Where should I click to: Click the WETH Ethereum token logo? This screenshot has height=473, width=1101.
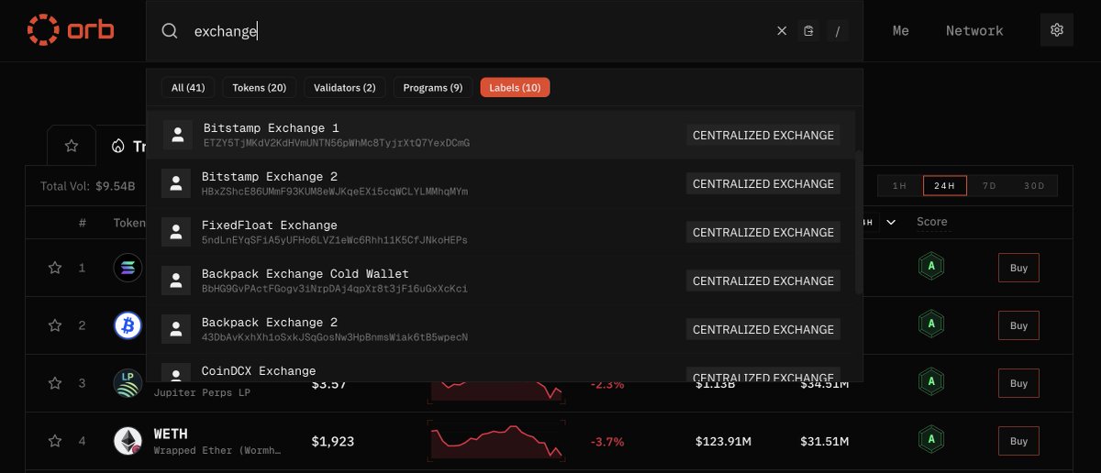point(128,441)
